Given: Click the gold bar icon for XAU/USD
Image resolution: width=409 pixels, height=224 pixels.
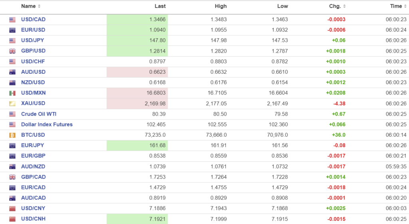Looking at the screenshot, I should point(12,104).
